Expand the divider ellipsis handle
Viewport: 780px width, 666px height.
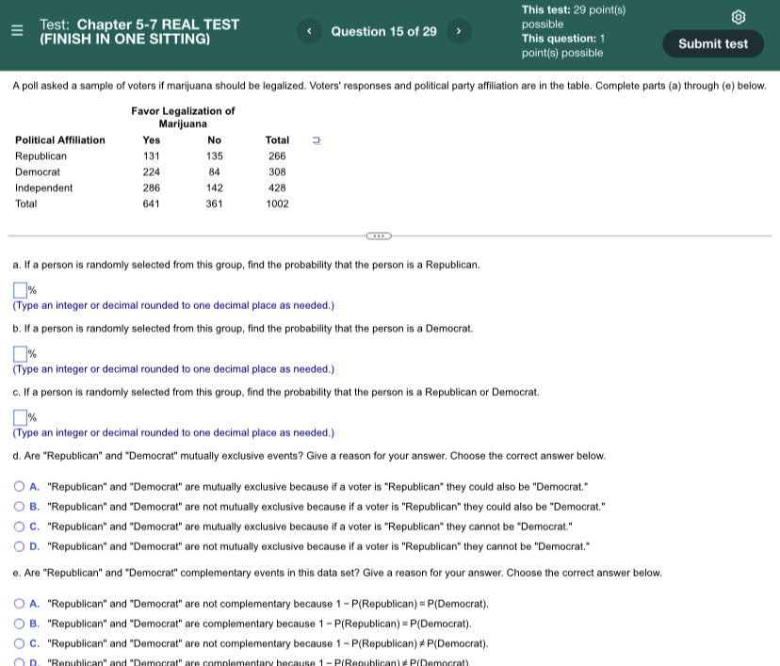(379, 236)
